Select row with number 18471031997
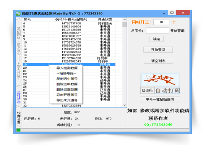206x145 pixels. point(69,36)
